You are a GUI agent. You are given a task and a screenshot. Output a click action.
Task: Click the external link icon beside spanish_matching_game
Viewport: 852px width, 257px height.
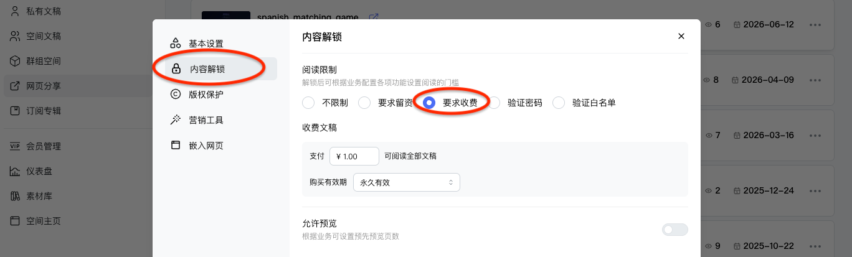374,17
